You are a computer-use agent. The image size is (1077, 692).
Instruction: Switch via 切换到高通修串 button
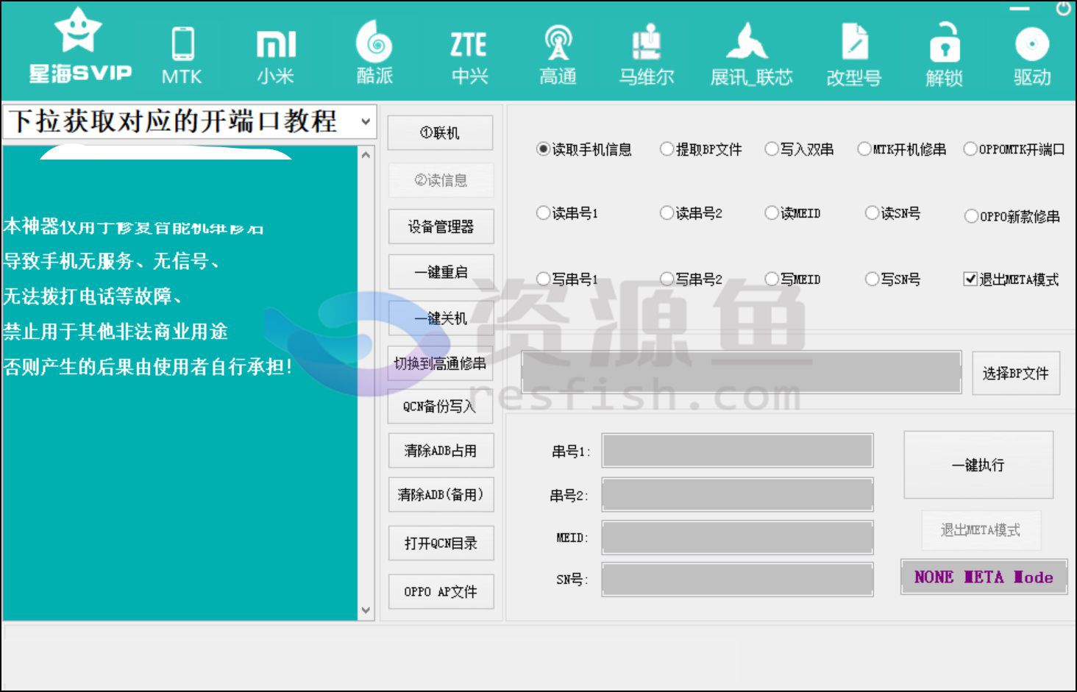[440, 363]
